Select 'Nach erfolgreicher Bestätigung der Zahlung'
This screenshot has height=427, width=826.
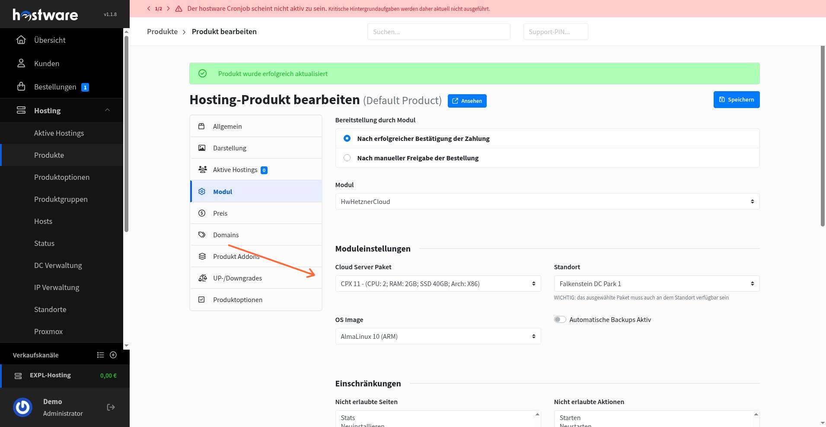pyautogui.click(x=347, y=138)
